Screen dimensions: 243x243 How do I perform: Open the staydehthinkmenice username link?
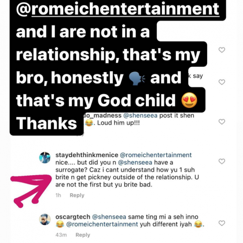87,155
